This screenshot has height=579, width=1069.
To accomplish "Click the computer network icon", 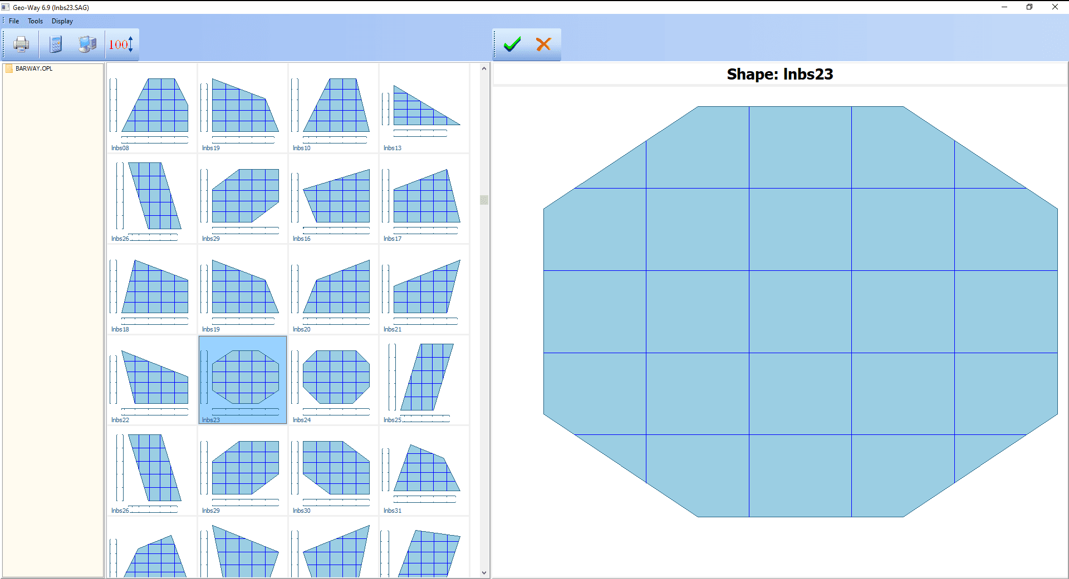I will coord(87,44).
